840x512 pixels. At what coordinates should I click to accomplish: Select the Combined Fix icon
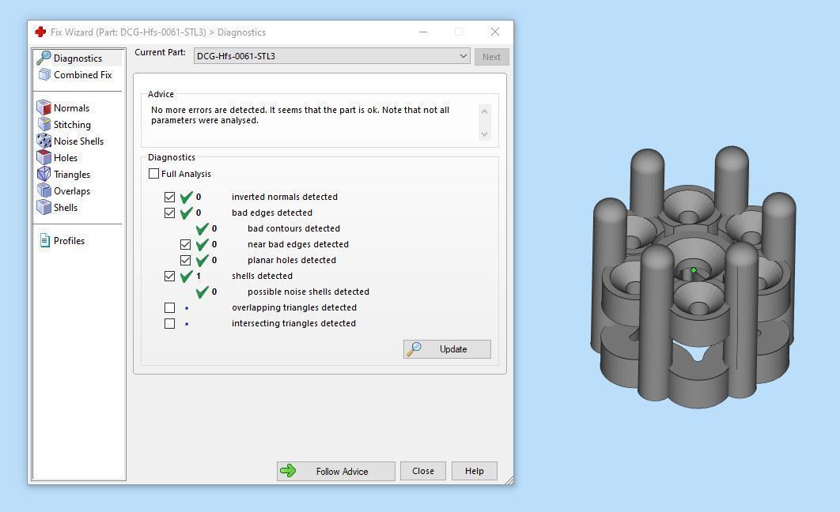44,74
